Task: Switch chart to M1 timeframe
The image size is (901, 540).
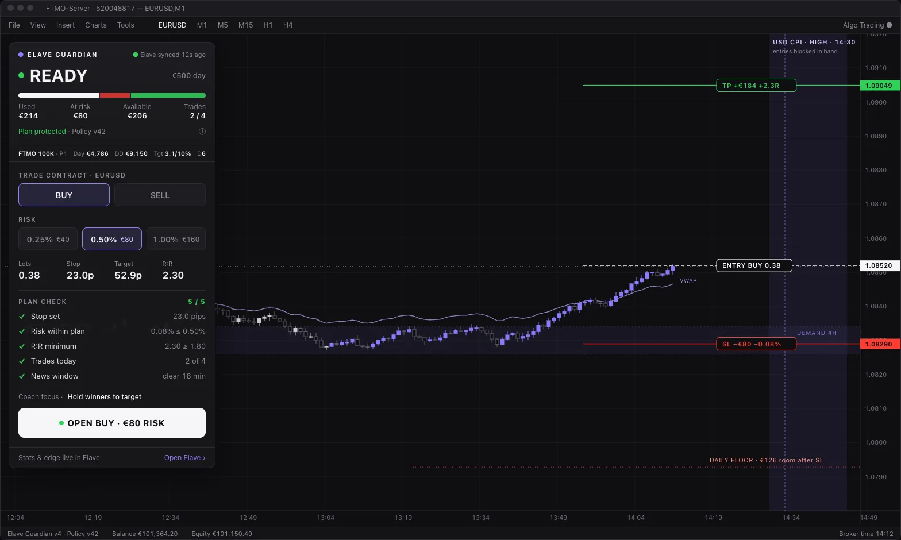Action: 202,25
